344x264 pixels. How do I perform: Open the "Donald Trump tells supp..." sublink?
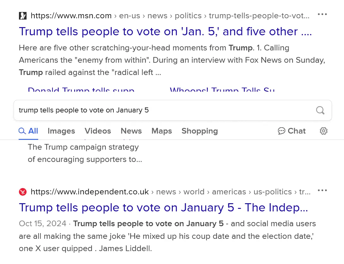click(81, 91)
